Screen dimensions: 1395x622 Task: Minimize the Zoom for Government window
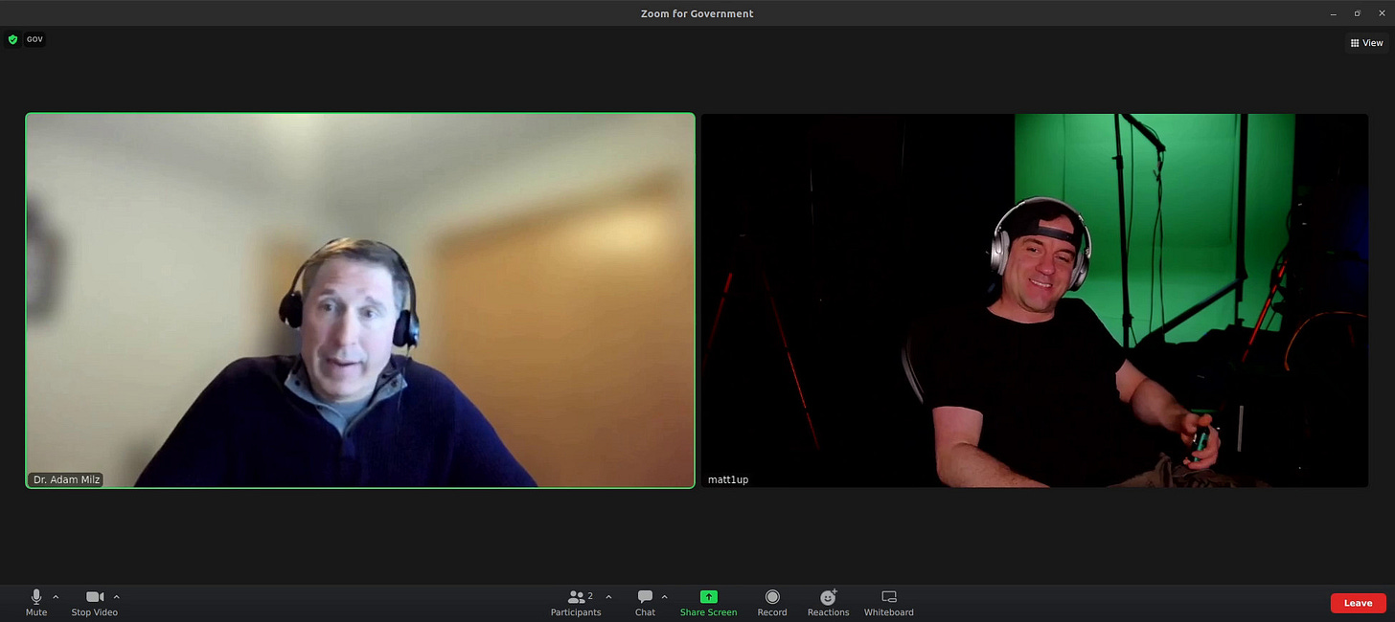click(x=1334, y=13)
